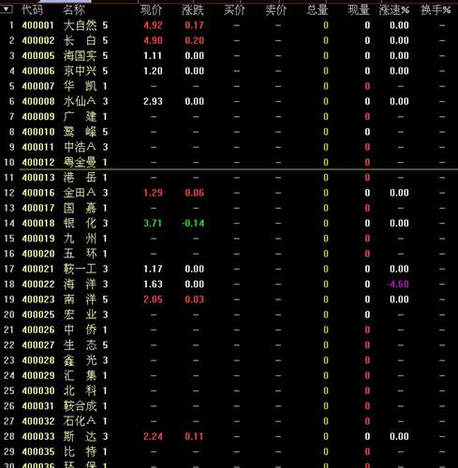
Task: Select stock row 400016 金田A
Action: click(x=229, y=193)
